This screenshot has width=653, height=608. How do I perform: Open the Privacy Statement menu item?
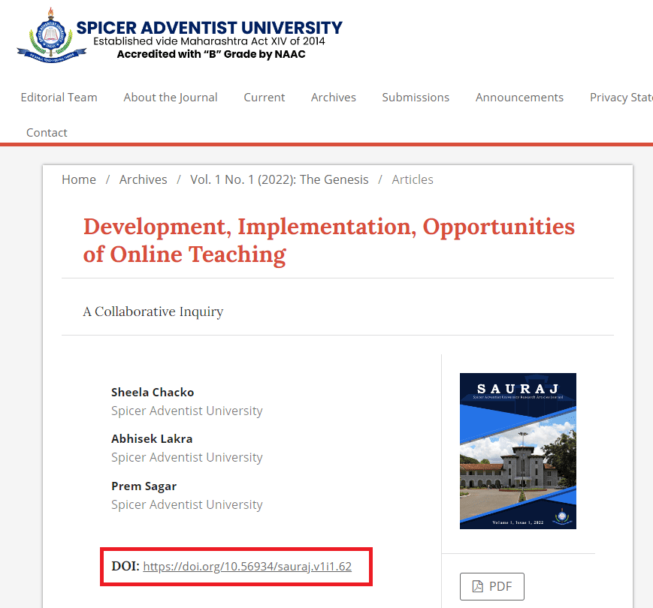coord(621,98)
